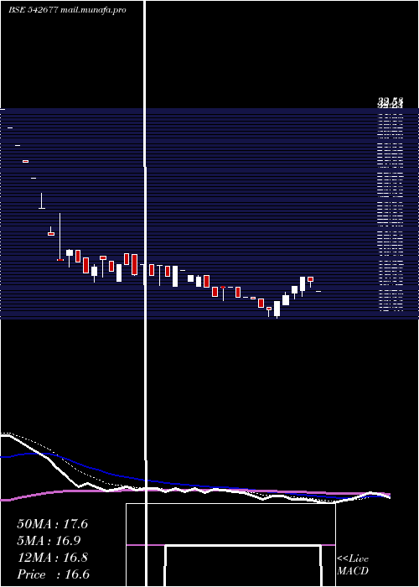The image size is (419, 587).
Task: Click the <<Live MACD label
Action: point(353,564)
